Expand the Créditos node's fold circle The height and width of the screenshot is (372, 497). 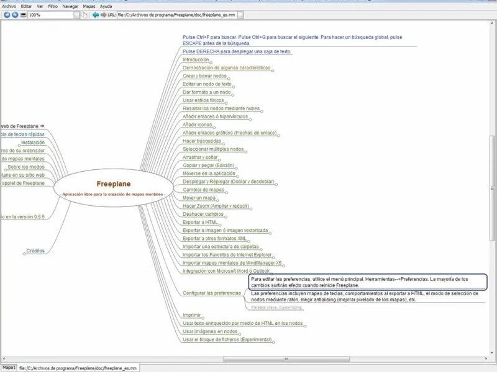24,254
